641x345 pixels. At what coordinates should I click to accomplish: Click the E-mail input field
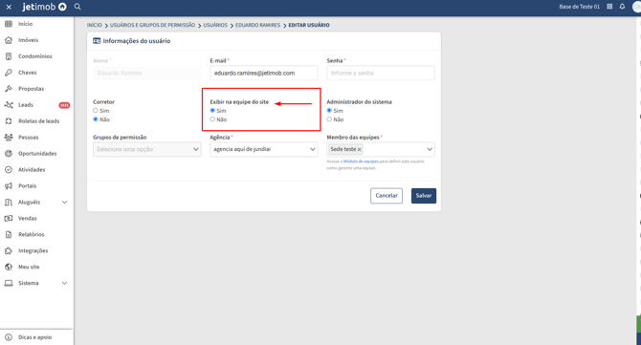click(x=264, y=73)
